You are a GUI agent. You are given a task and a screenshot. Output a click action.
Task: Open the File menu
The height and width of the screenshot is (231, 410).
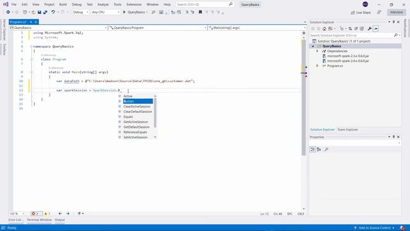[14, 4]
